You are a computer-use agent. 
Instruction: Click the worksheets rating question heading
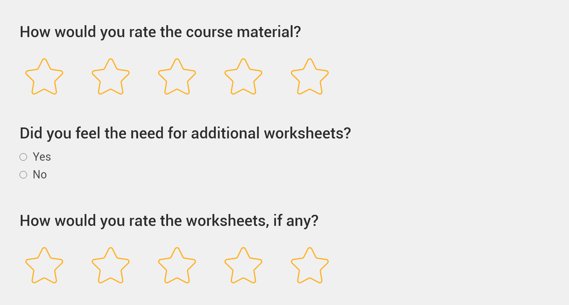pos(169,220)
